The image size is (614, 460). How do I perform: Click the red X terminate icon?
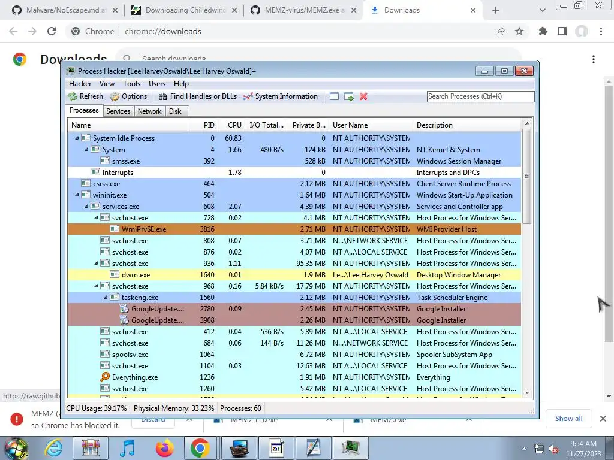point(363,96)
